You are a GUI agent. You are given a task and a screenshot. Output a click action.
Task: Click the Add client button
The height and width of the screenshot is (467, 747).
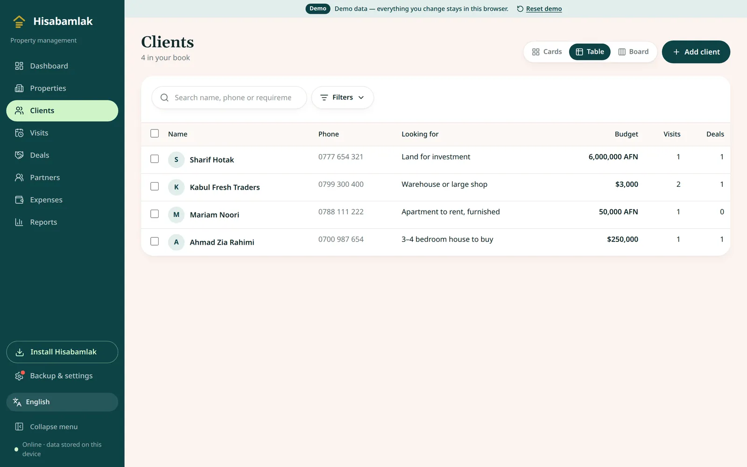point(696,52)
